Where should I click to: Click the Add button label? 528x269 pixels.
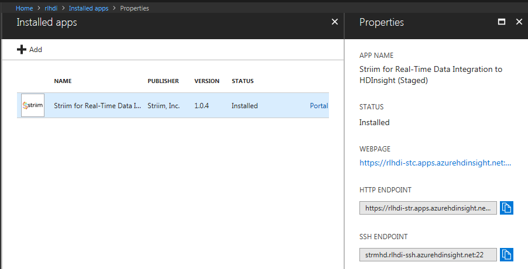pos(35,50)
